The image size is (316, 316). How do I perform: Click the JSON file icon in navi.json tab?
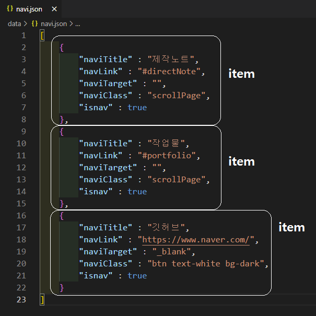(10, 9)
